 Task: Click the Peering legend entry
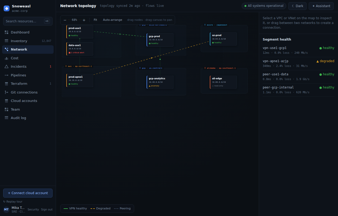coord(122,209)
